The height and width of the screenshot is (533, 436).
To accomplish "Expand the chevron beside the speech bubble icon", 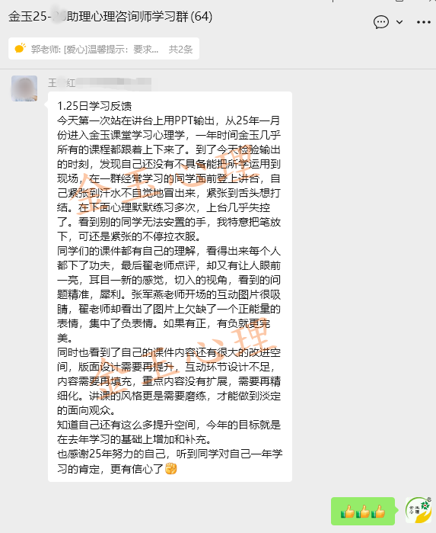I will tap(399, 22).
